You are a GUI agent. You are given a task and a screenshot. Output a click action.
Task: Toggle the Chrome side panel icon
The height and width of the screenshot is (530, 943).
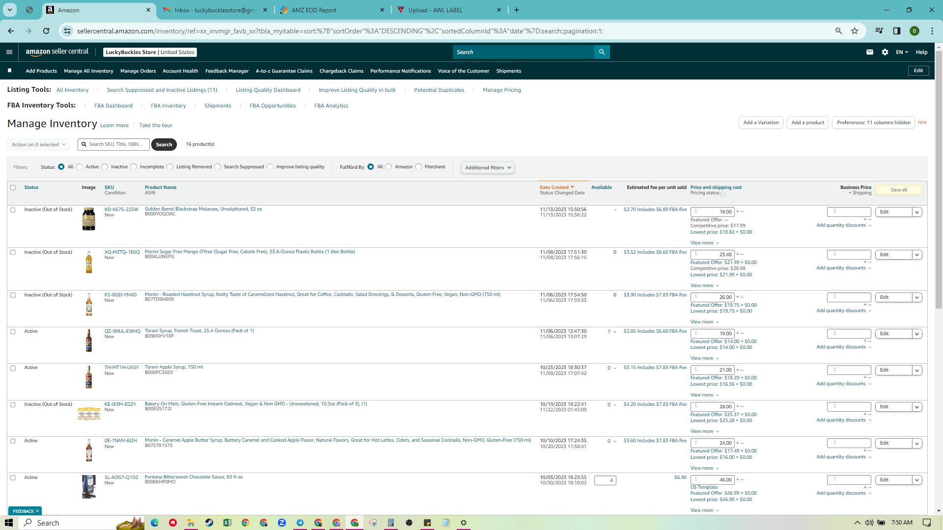point(897,31)
